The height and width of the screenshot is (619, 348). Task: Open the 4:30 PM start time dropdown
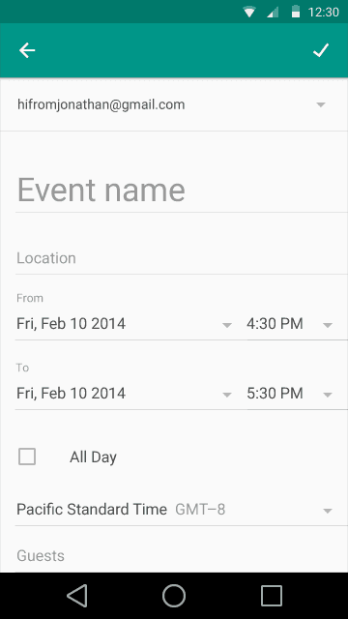tap(291, 324)
